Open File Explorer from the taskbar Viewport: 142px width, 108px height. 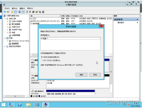click(28, 105)
